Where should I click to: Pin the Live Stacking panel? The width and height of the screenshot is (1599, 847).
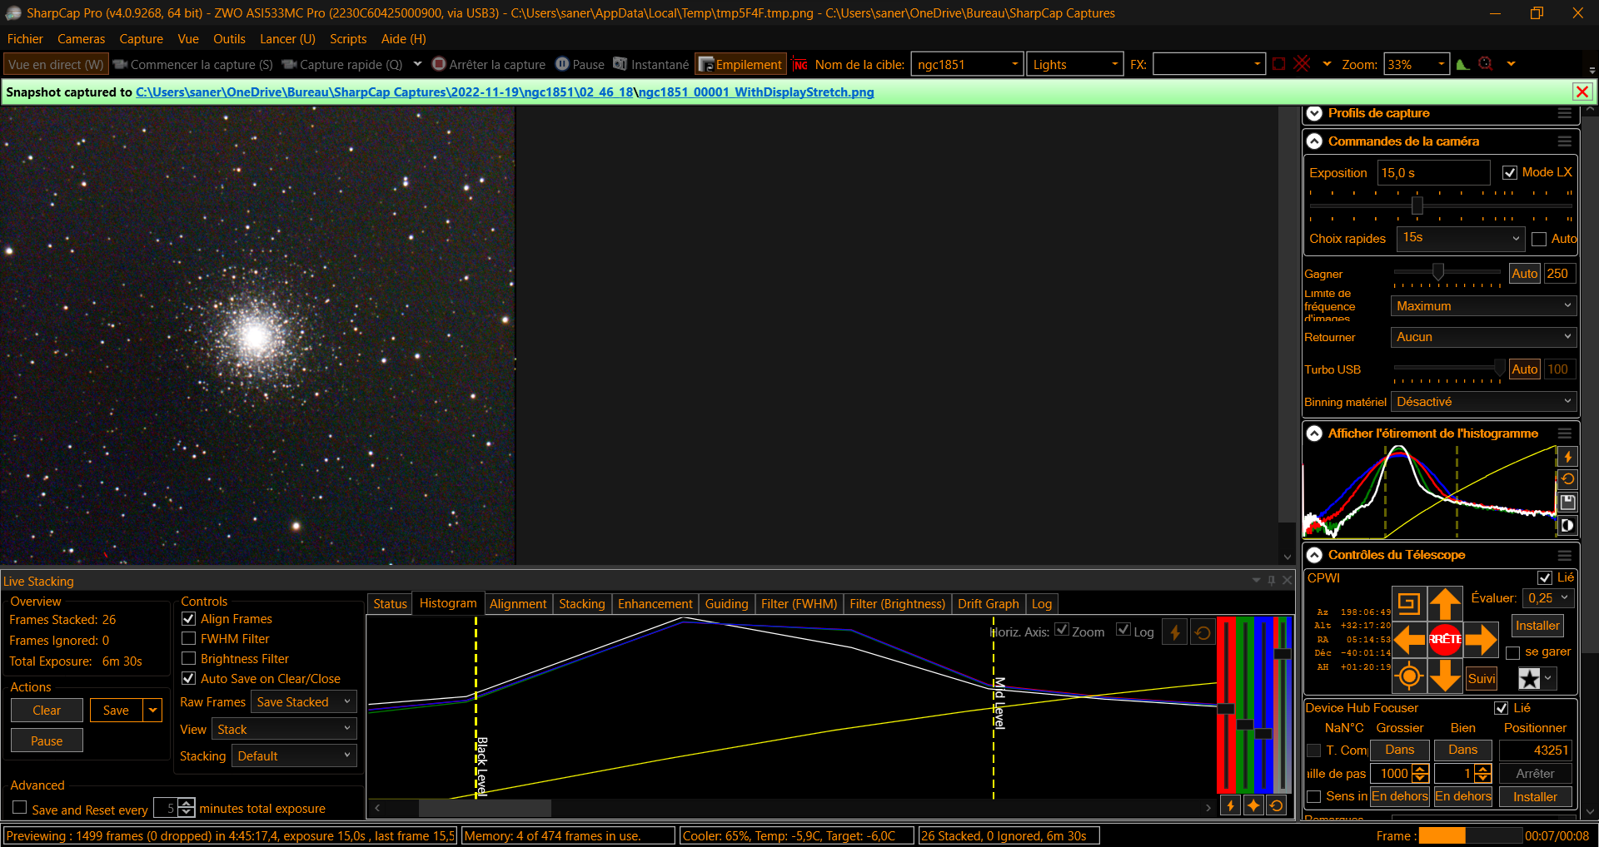[x=1272, y=580]
